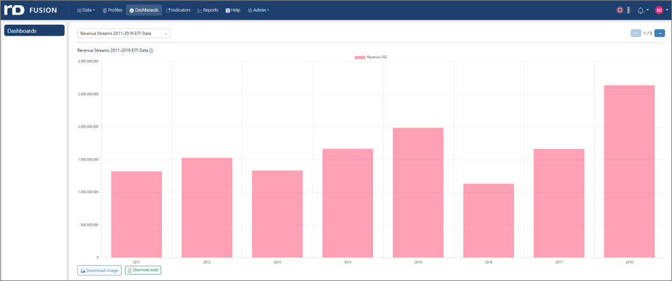672x281 pixels.
Task: Select Dashboards in the sidebar
Action: (34, 31)
